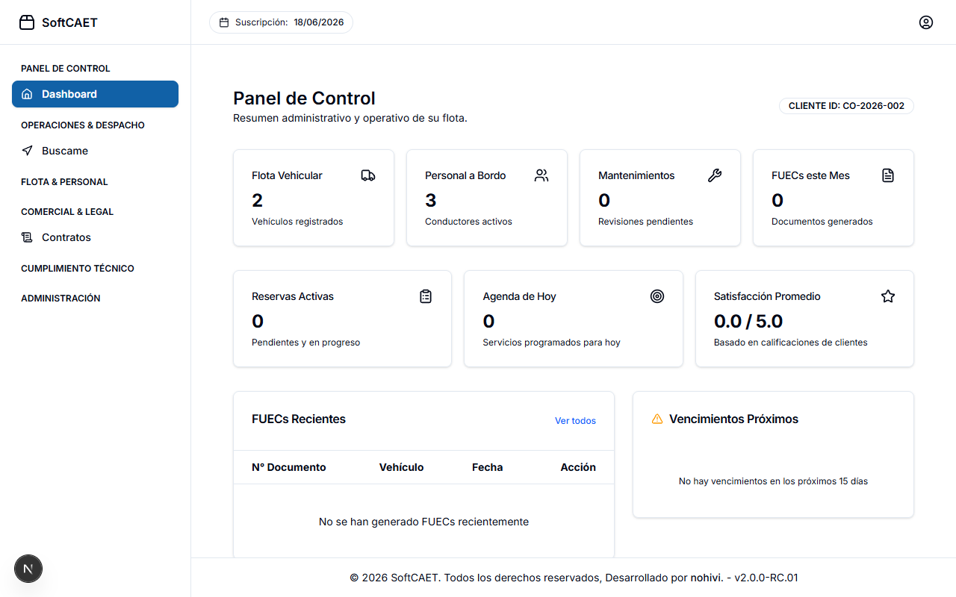
Task: Open the Personal a Bordo card
Action: (487, 198)
